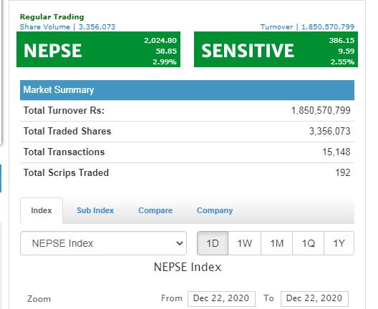
Task: Click the SENSITIVE value 386.15
Action: pyautogui.click(x=341, y=40)
